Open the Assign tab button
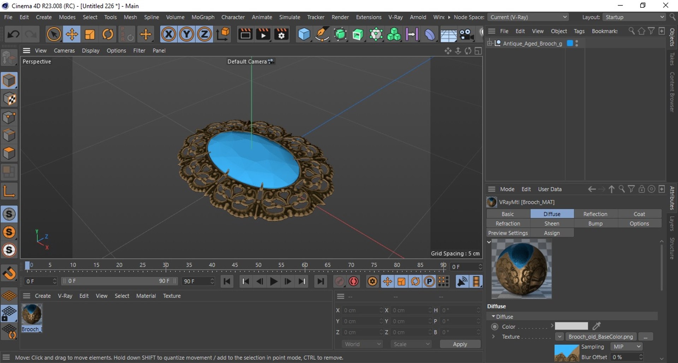The width and height of the screenshot is (678, 363). [552, 233]
